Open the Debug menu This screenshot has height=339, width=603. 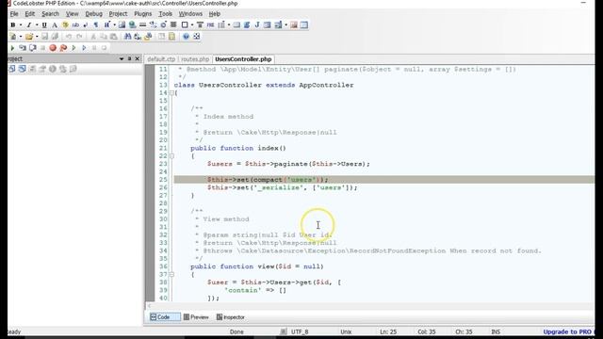[x=94, y=14]
